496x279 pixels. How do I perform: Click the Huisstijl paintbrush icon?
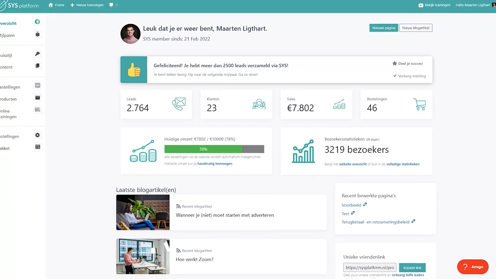[37, 54]
